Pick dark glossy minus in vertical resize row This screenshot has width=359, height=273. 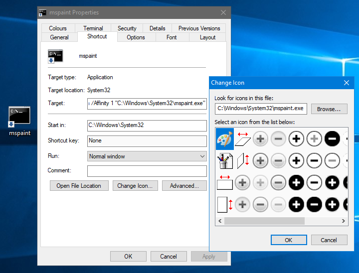coord(260,205)
